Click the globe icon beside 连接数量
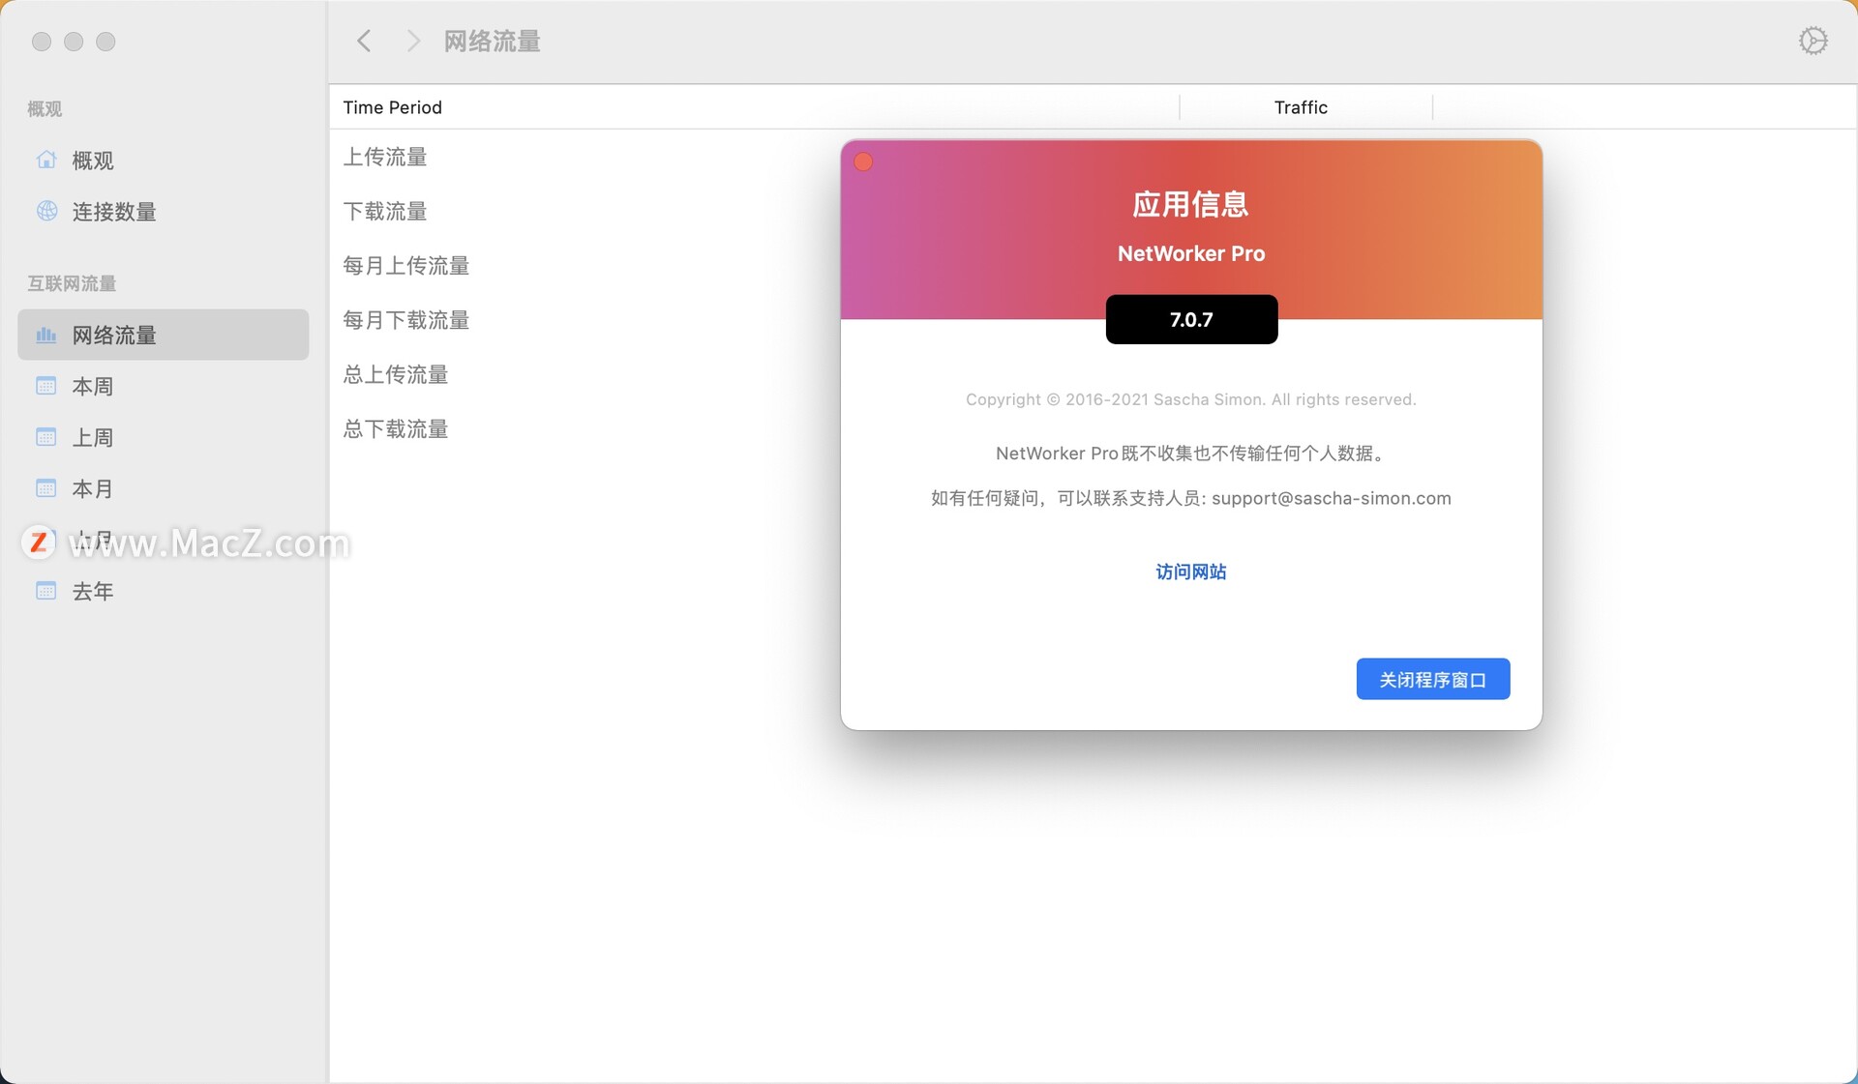The width and height of the screenshot is (1858, 1084). [45, 211]
